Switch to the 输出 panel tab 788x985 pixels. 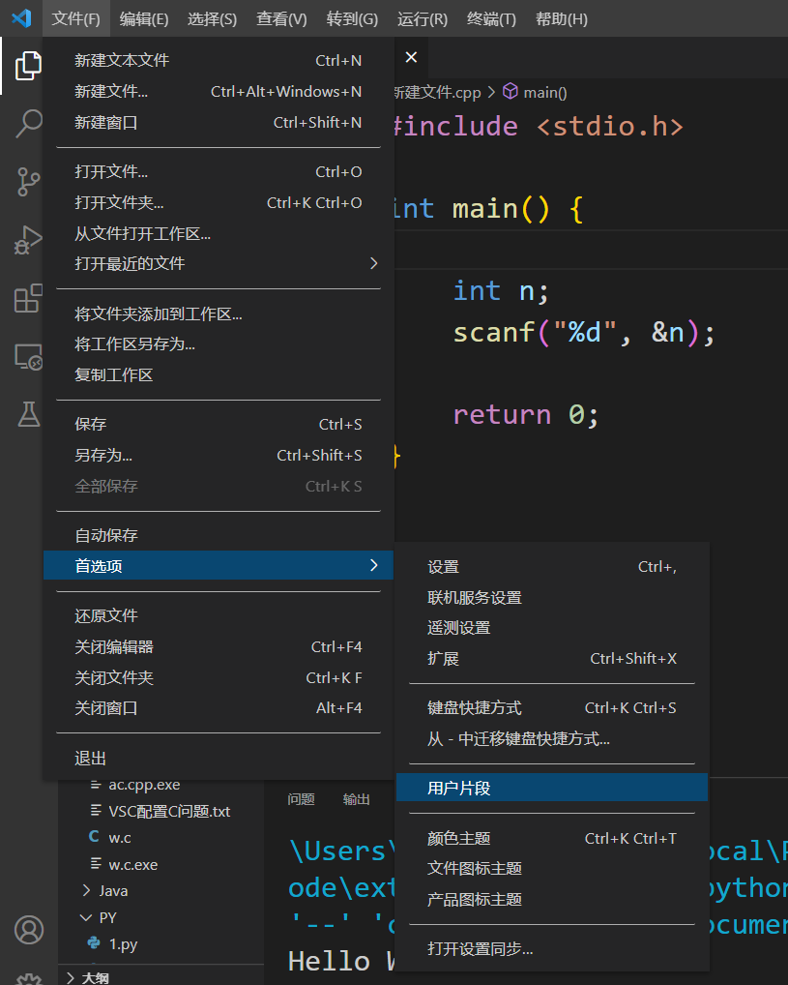357,799
